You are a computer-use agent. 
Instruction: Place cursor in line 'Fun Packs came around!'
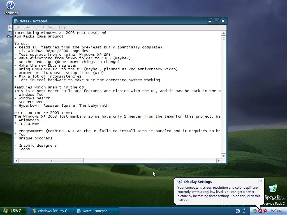pyautogui.click(x=39, y=36)
